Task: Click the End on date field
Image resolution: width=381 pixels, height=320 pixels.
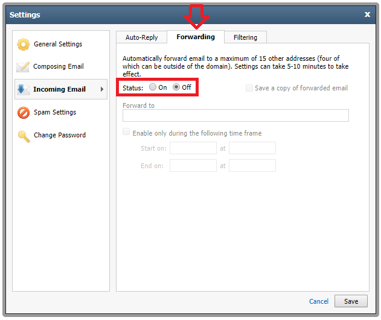Action: [193, 166]
